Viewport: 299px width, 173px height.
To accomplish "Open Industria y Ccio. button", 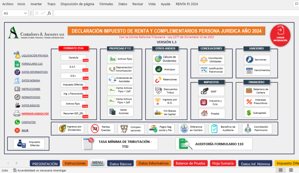I will point(211,102).
